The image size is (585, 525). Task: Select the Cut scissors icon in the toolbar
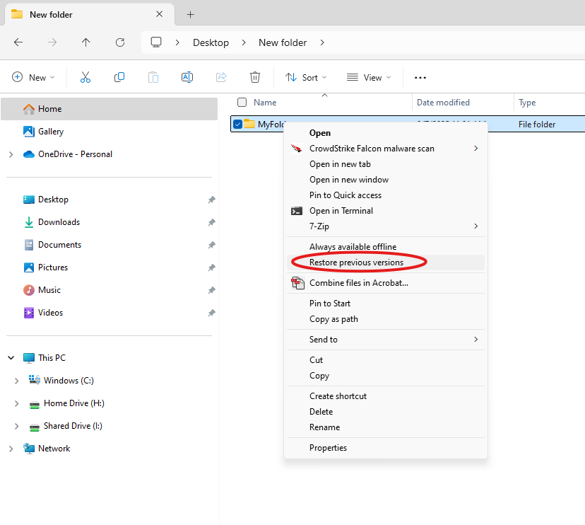click(85, 77)
